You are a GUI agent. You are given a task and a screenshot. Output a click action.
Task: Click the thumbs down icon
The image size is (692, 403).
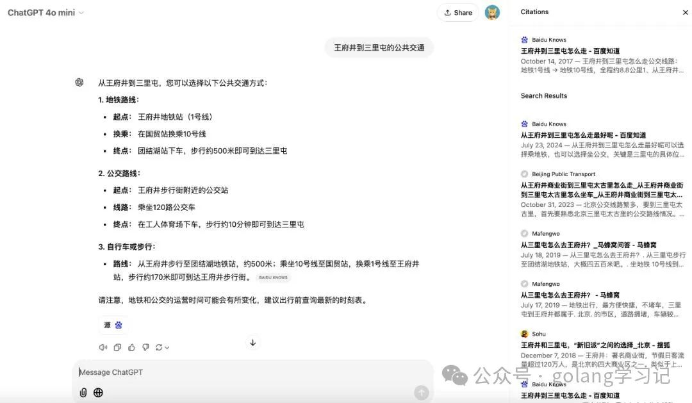click(145, 347)
